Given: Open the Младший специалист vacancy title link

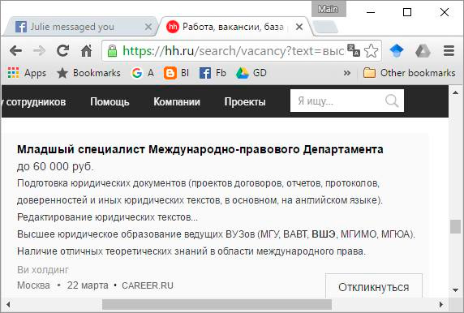Looking at the screenshot, I should point(200,149).
